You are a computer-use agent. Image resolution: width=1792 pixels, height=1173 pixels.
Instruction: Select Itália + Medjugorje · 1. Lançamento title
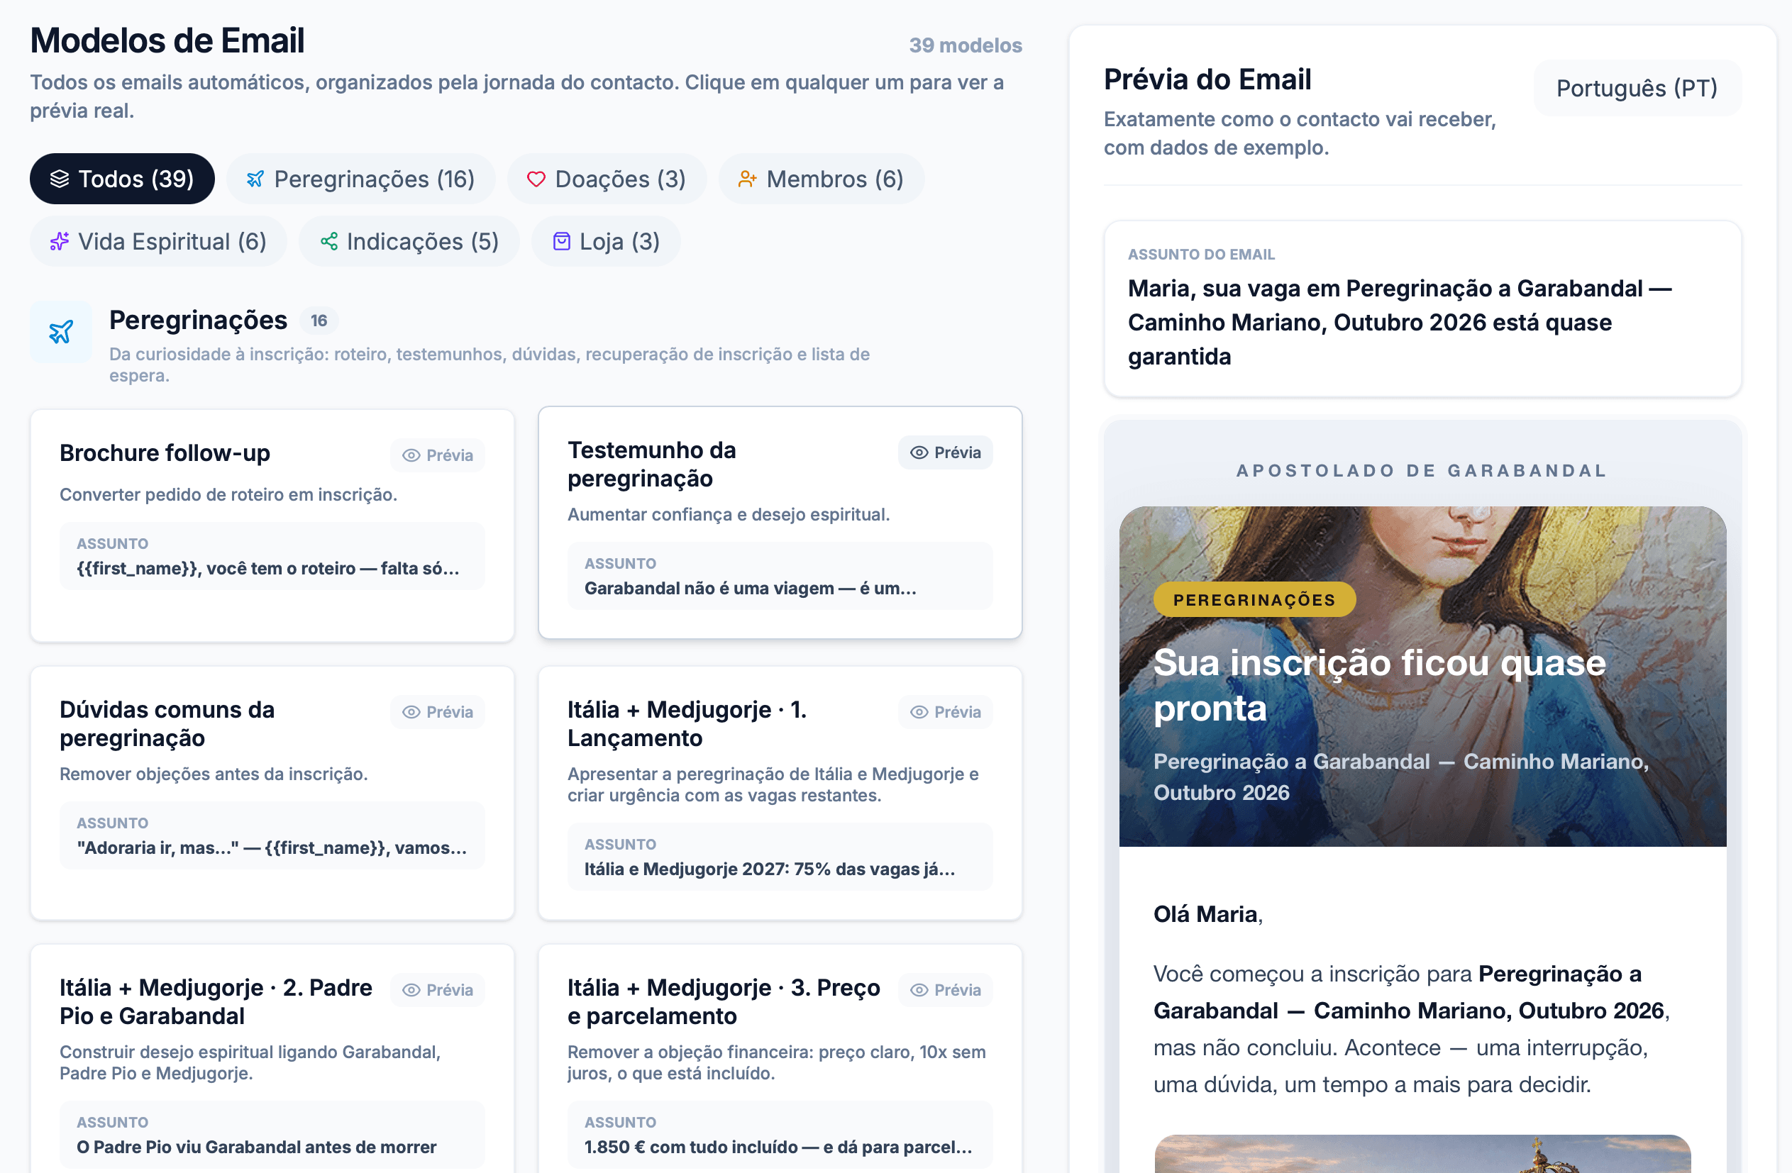pos(687,723)
